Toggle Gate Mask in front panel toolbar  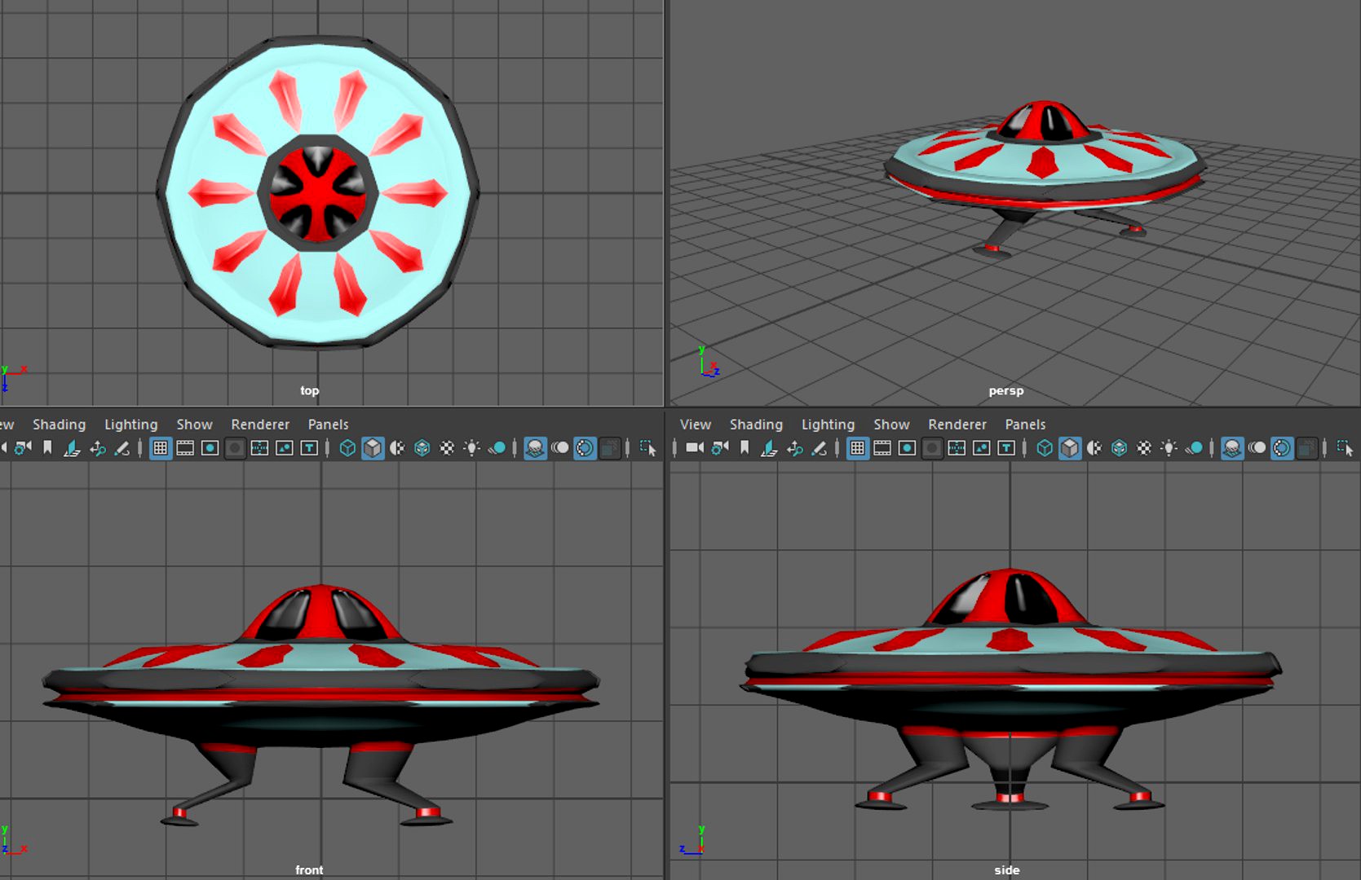[x=235, y=447]
